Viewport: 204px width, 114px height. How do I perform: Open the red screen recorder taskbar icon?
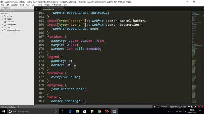pos(107,111)
